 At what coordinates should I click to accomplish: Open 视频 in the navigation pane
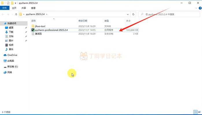tap(11, 45)
